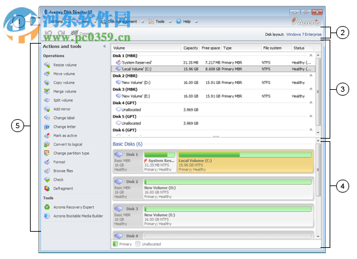Collapse the Disk 2 (MBR) group
The width and height of the screenshot is (357, 259).
[x=311, y=75]
